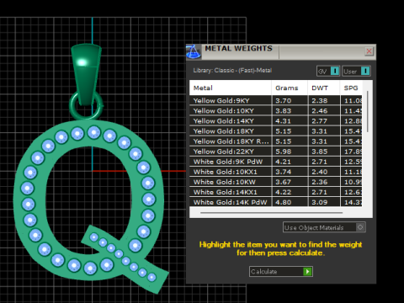
Task: Click the green arrow on Calculate
Action: tap(307, 271)
